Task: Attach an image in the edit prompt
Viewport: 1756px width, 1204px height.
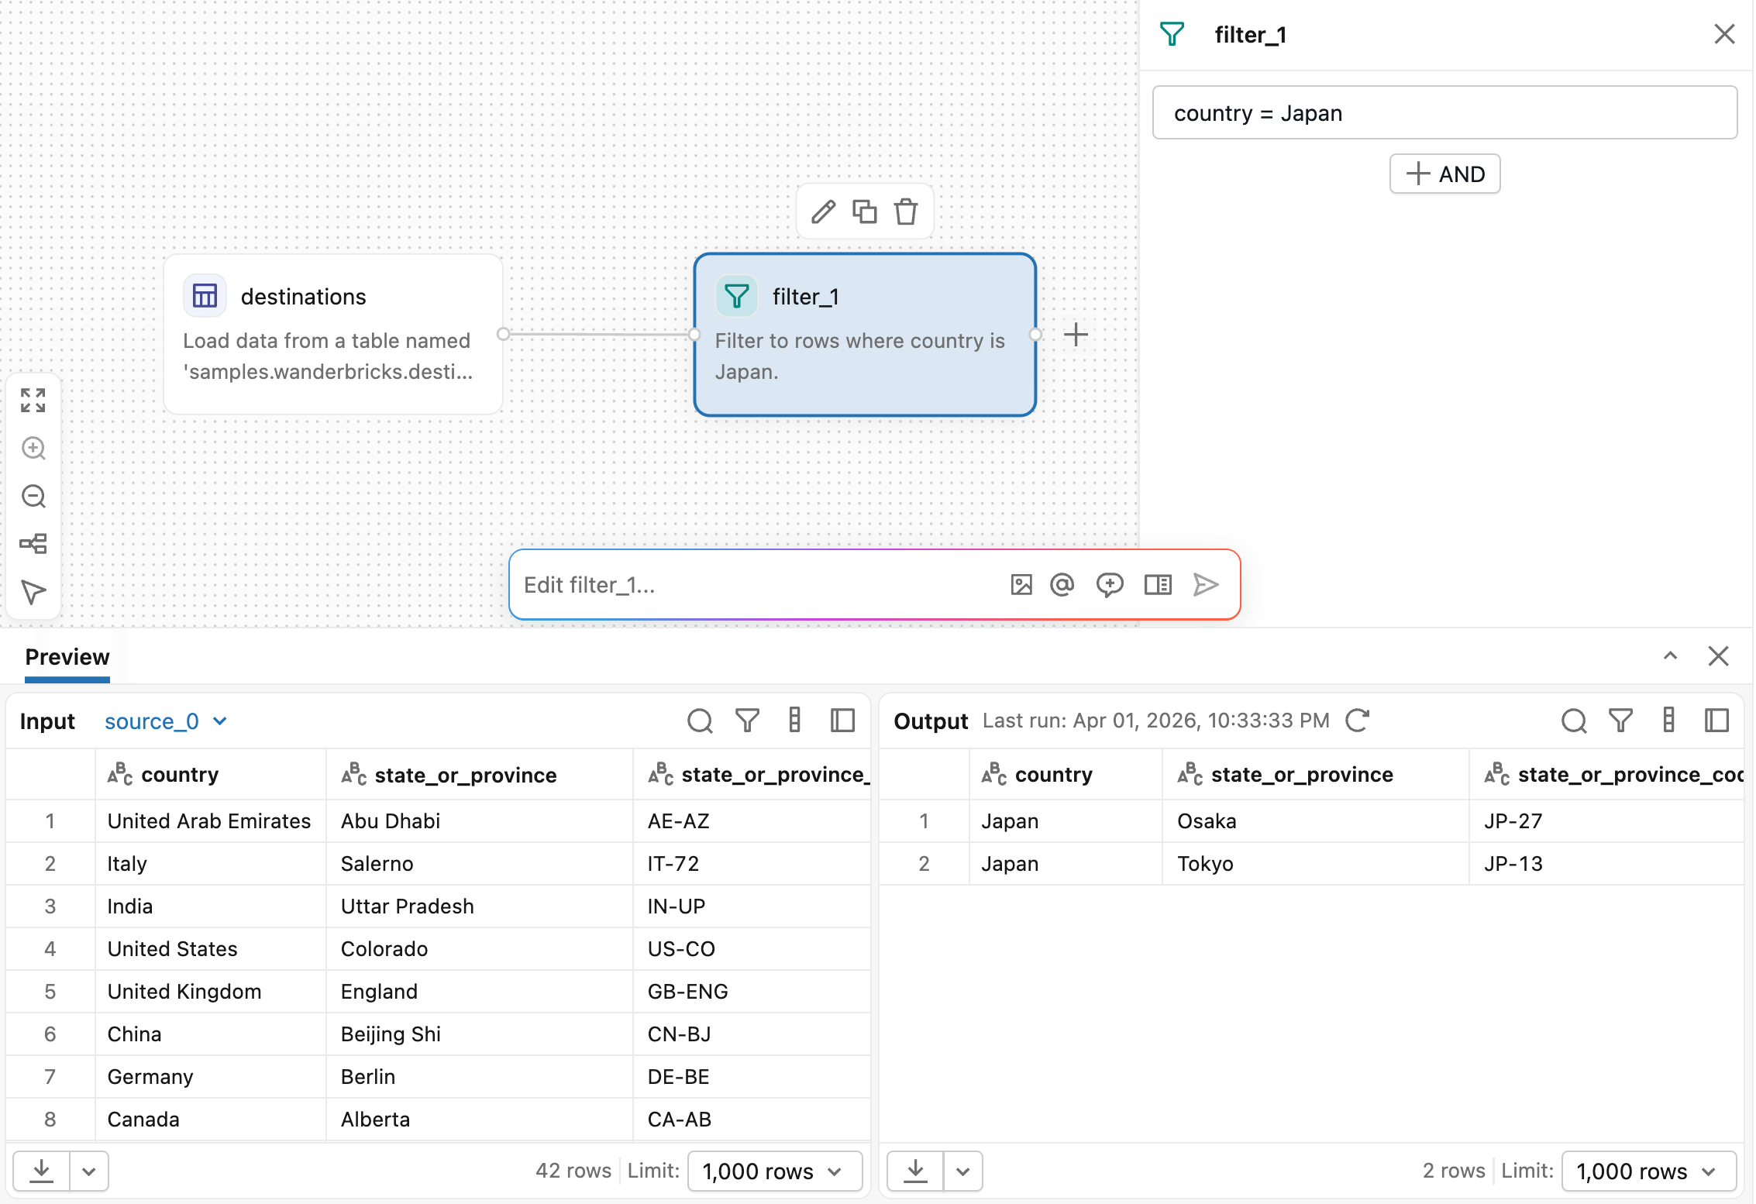Action: tap(1021, 585)
